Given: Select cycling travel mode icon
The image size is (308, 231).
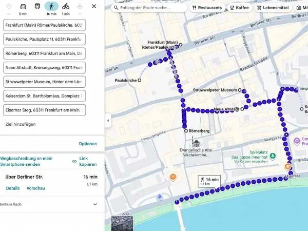Looking at the screenshot, I should (66, 7).
